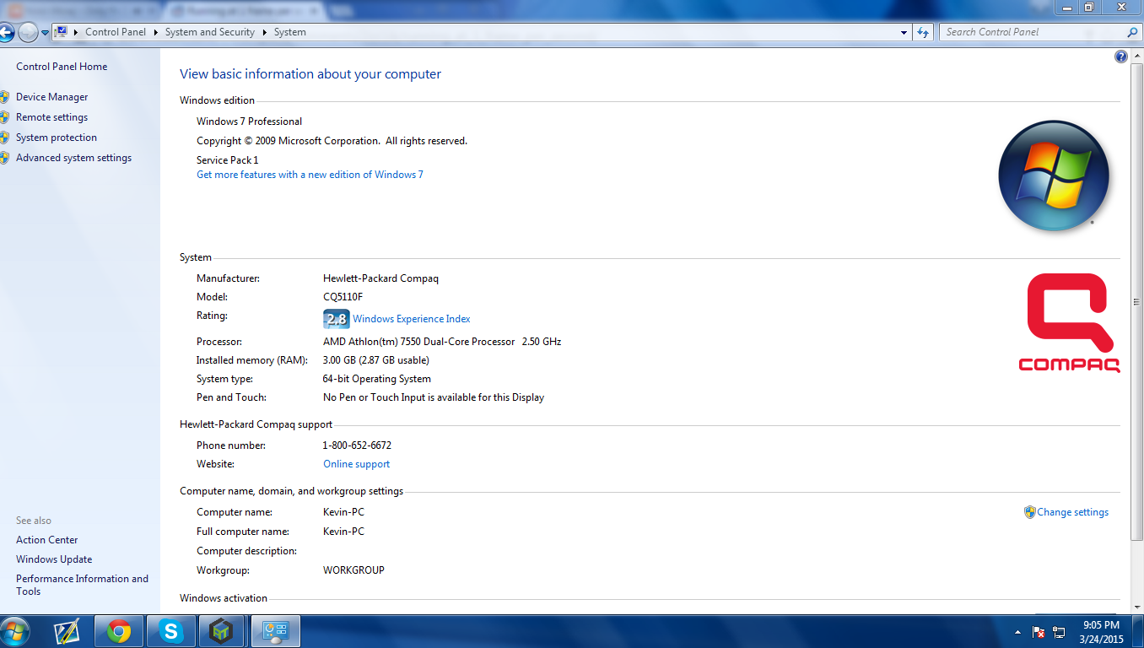Open Windows Experience Index
Screen dimensions: 1144x648
pos(412,319)
